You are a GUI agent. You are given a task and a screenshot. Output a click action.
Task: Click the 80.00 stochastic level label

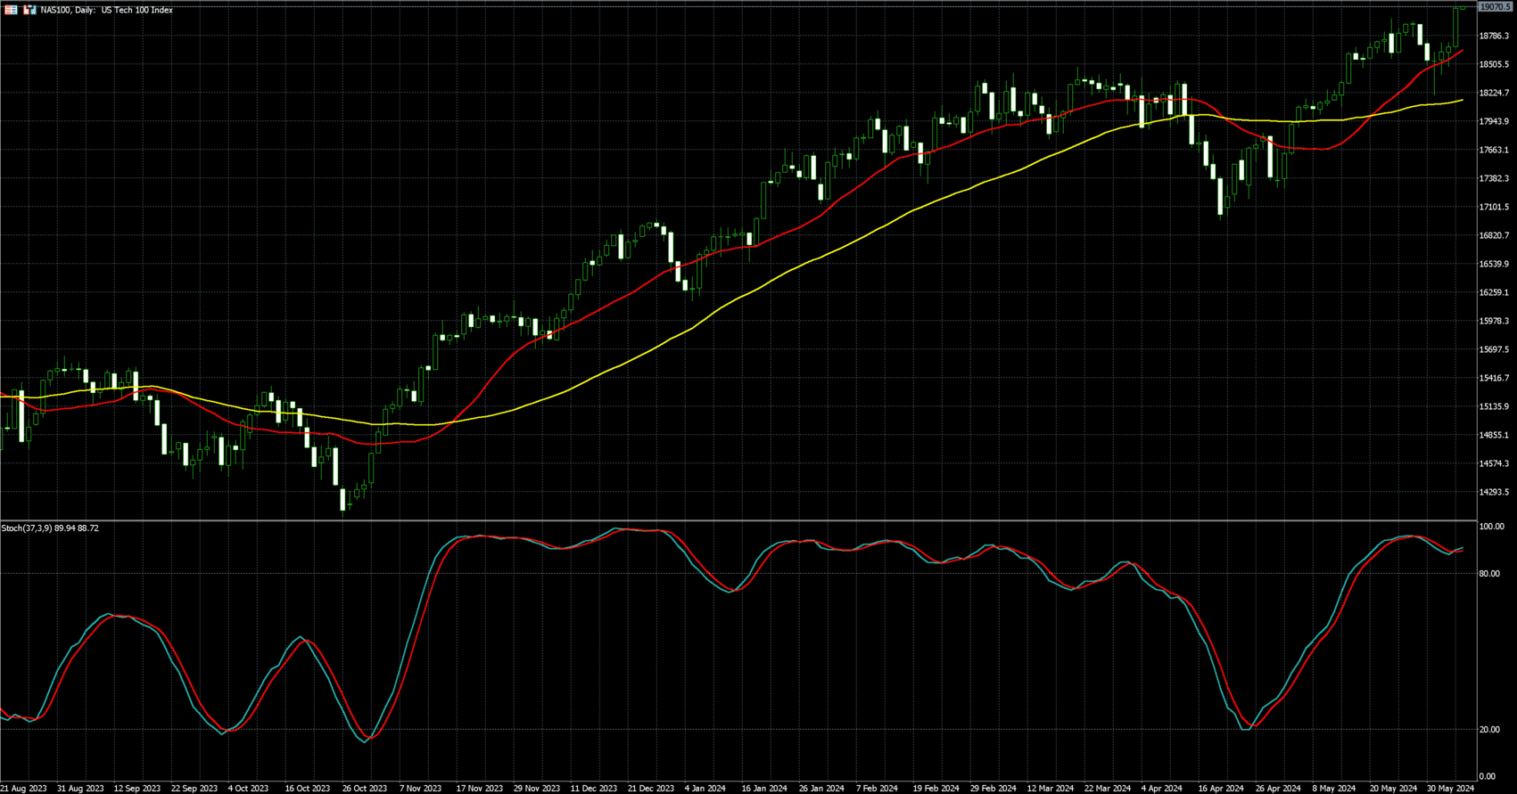tap(1489, 574)
